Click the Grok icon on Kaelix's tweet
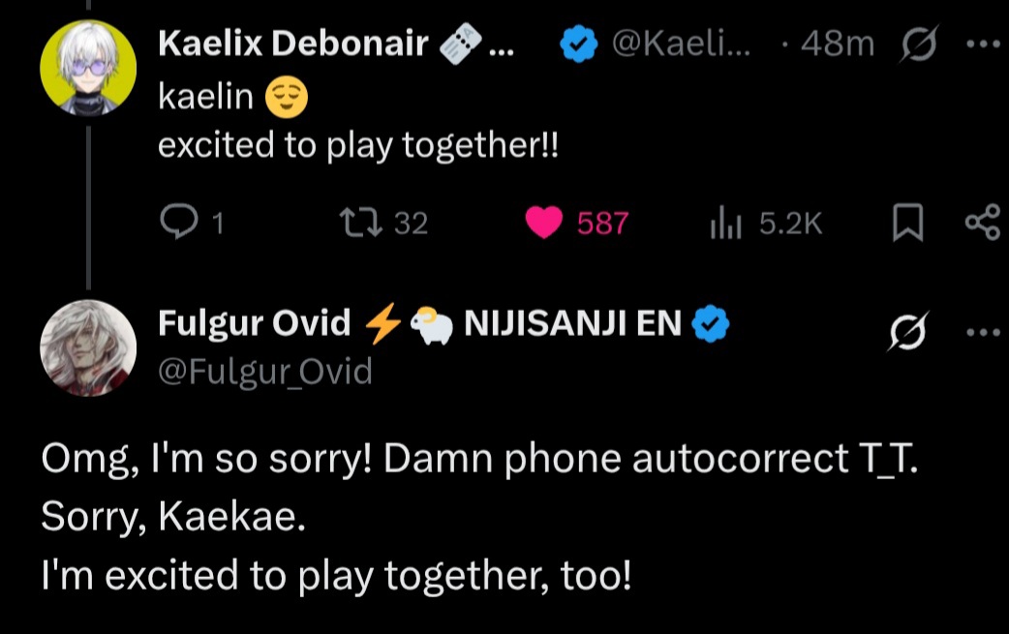 point(918,44)
